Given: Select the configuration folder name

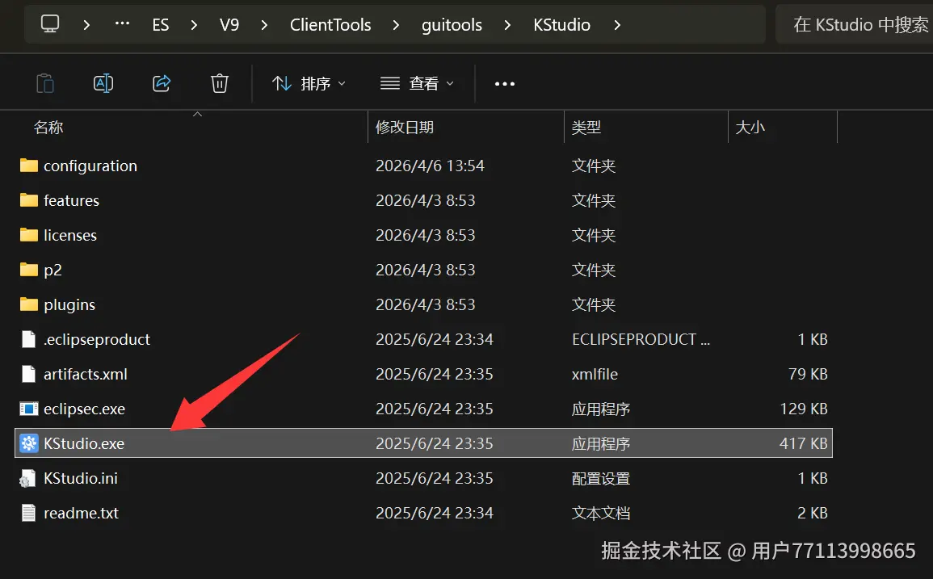Looking at the screenshot, I should coord(90,166).
